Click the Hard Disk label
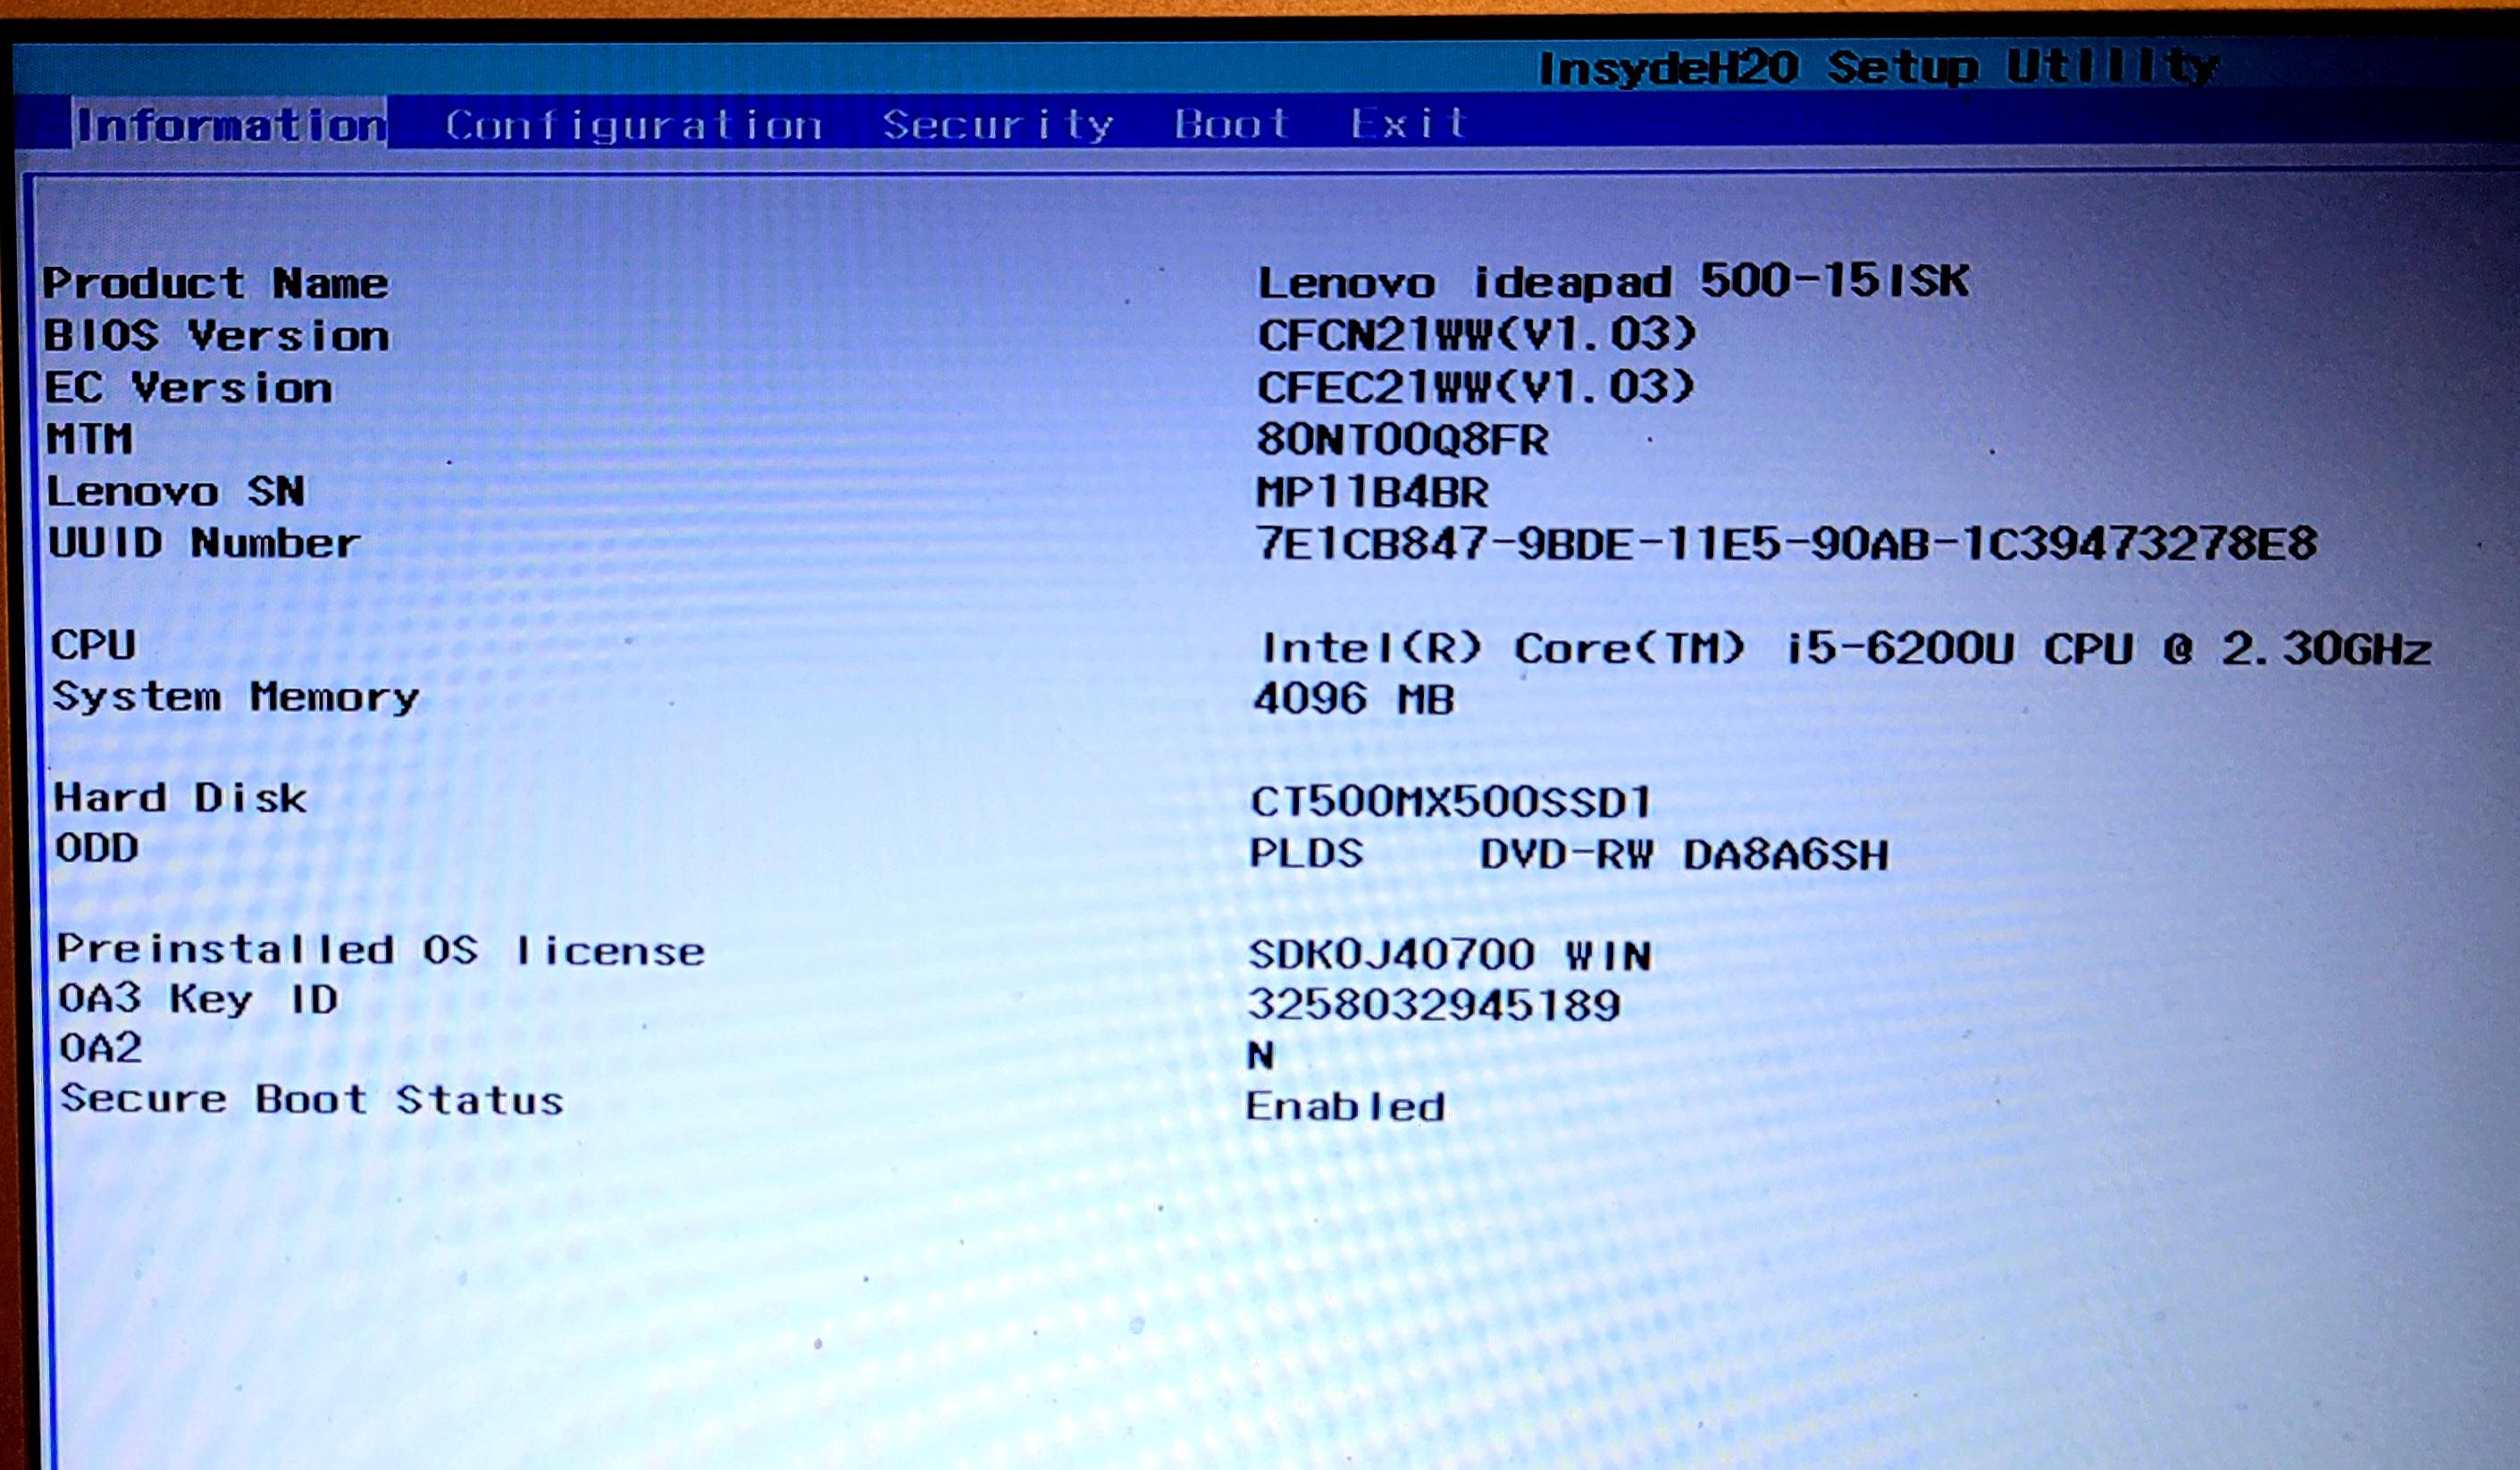The width and height of the screenshot is (2520, 1470). (x=180, y=798)
